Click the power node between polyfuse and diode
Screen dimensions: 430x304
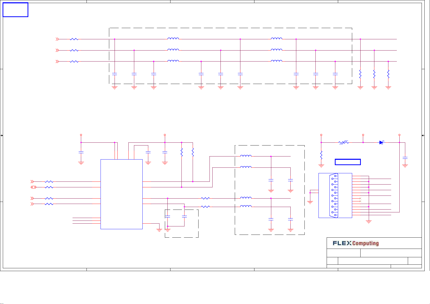tap(363, 135)
